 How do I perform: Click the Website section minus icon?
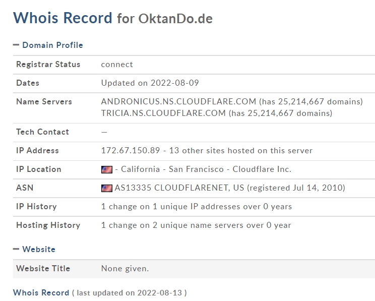point(16,249)
